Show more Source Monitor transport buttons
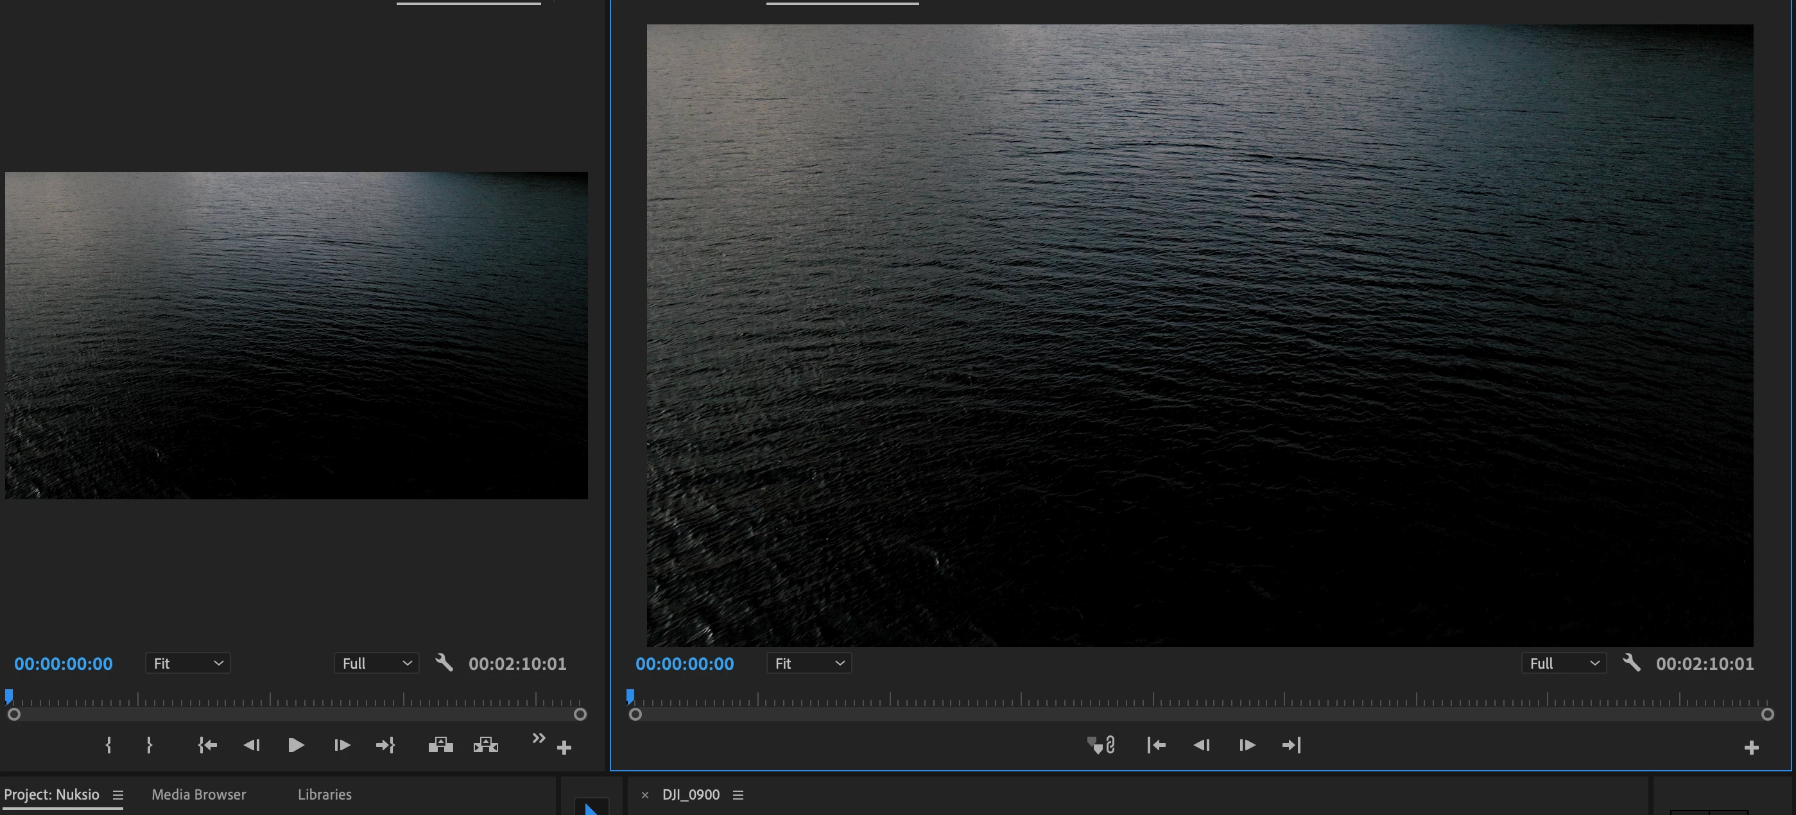This screenshot has width=1796, height=815. click(539, 737)
